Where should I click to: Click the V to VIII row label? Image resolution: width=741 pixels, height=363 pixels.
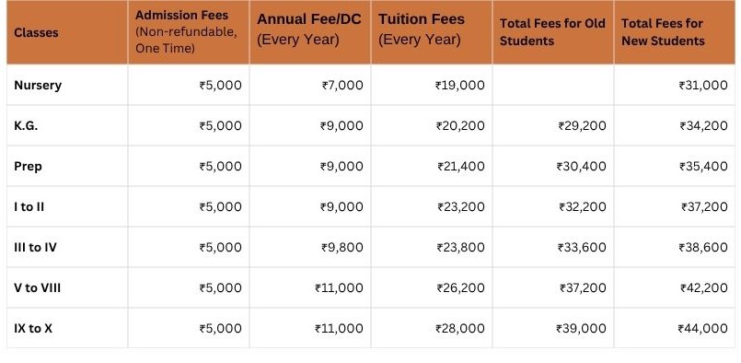tap(38, 287)
